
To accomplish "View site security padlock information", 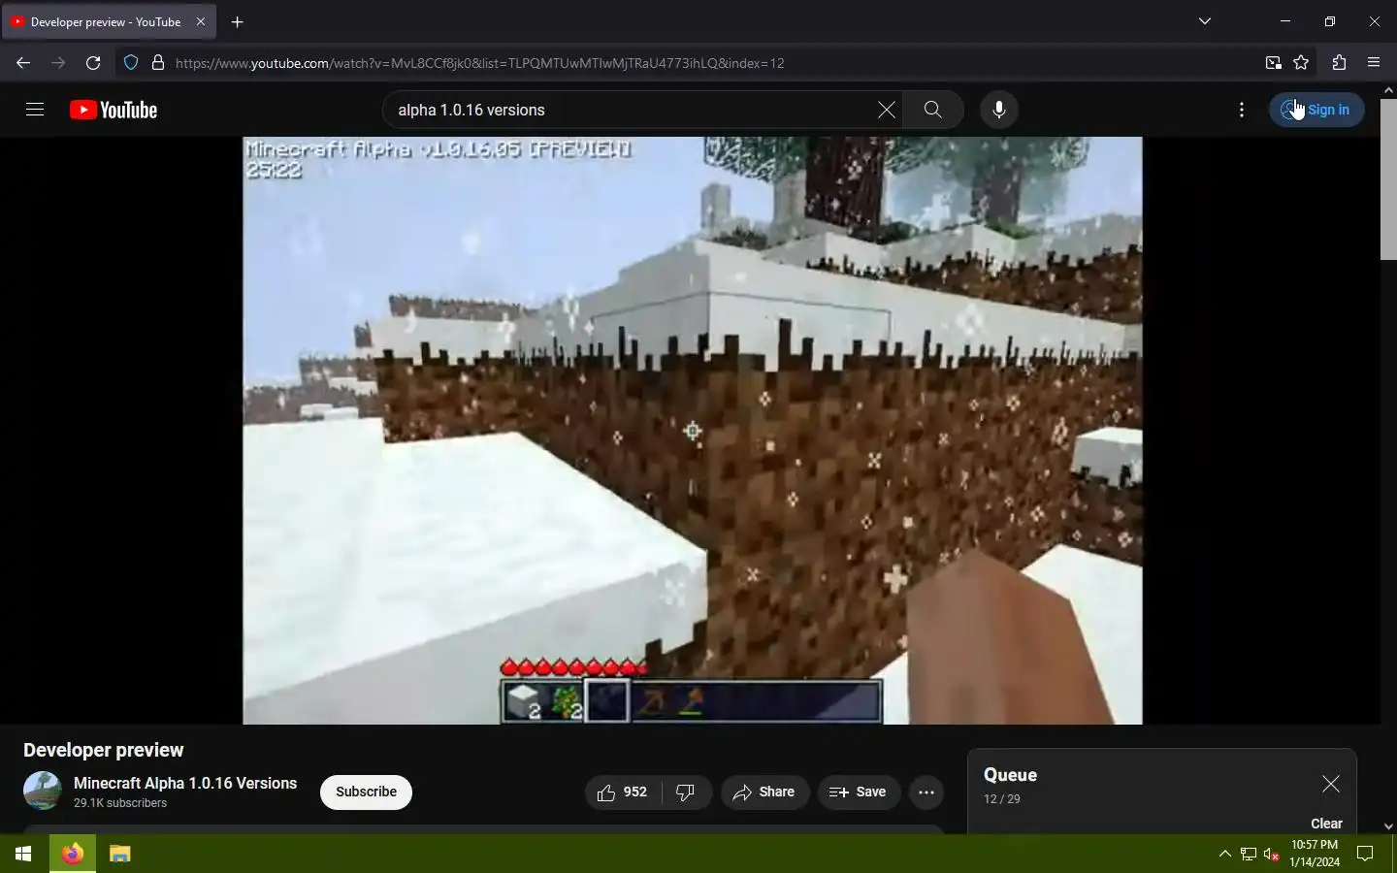I will coord(158,63).
